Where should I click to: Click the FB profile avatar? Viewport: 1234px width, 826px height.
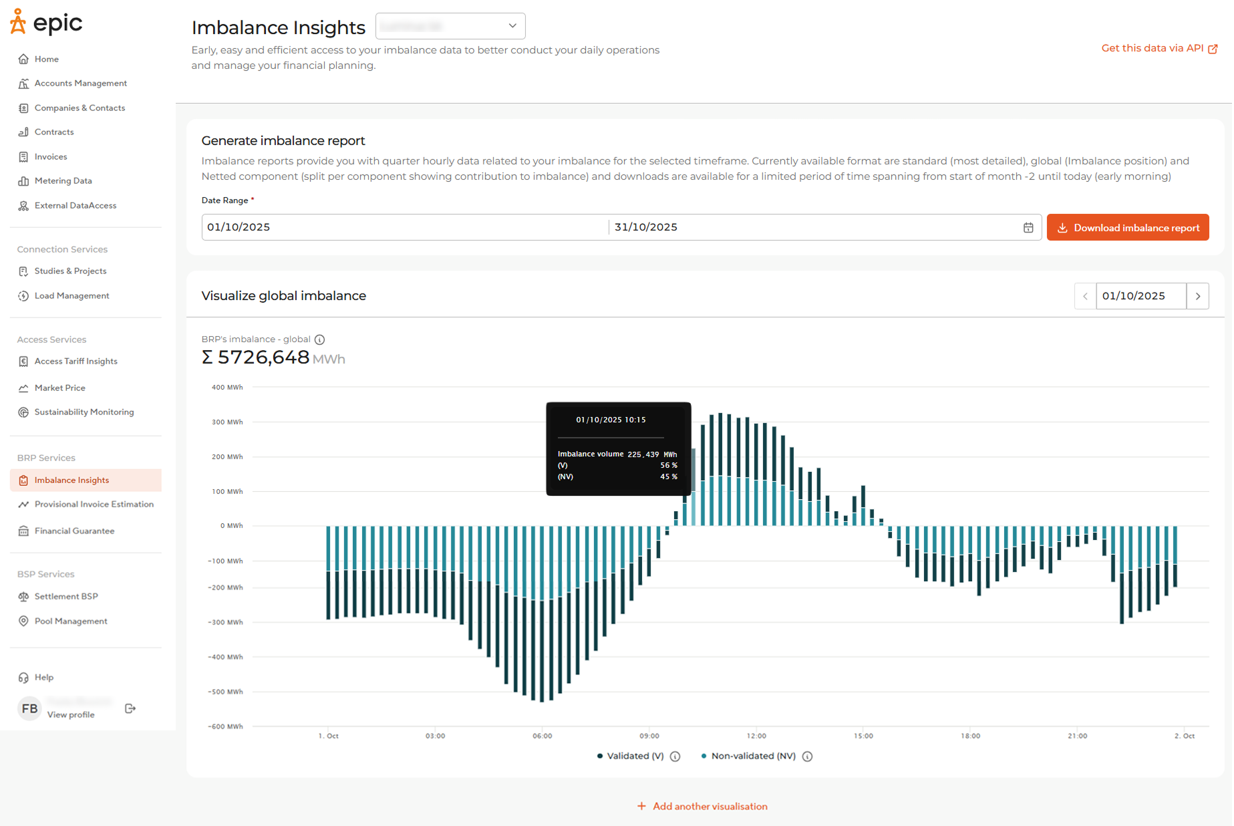click(29, 708)
